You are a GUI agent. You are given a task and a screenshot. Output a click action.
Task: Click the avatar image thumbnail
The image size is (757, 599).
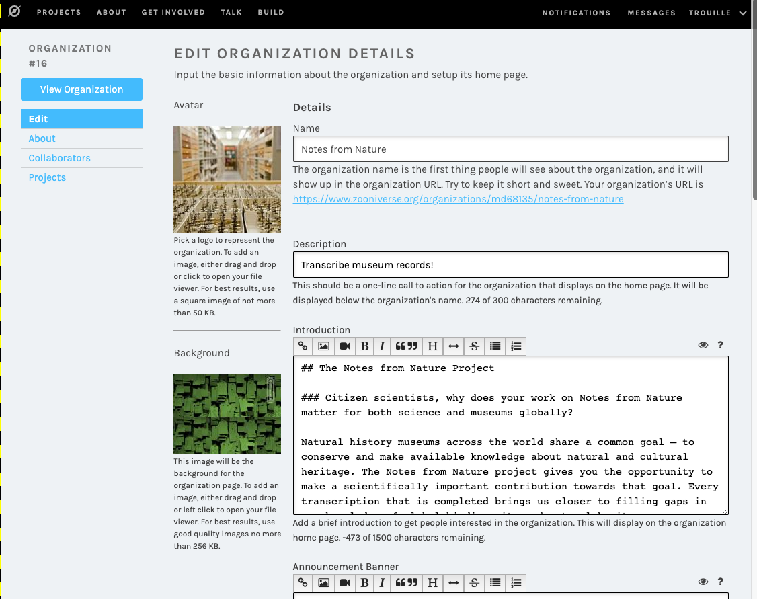point(227,179)
